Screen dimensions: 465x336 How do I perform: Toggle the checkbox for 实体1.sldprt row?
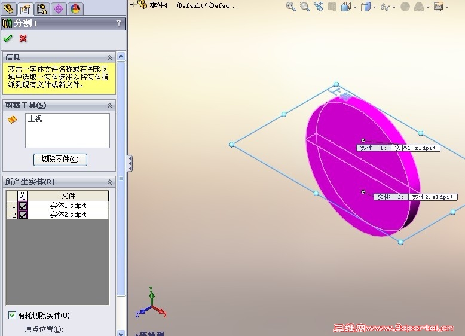click(x=23, y=206)
